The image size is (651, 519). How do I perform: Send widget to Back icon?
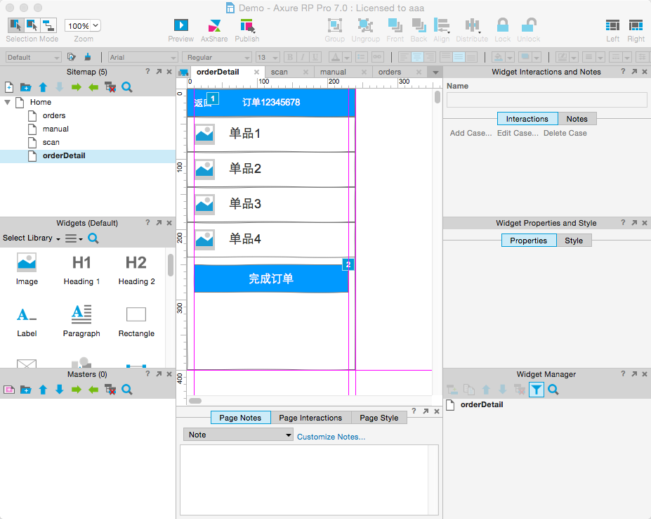coord(419,25)
